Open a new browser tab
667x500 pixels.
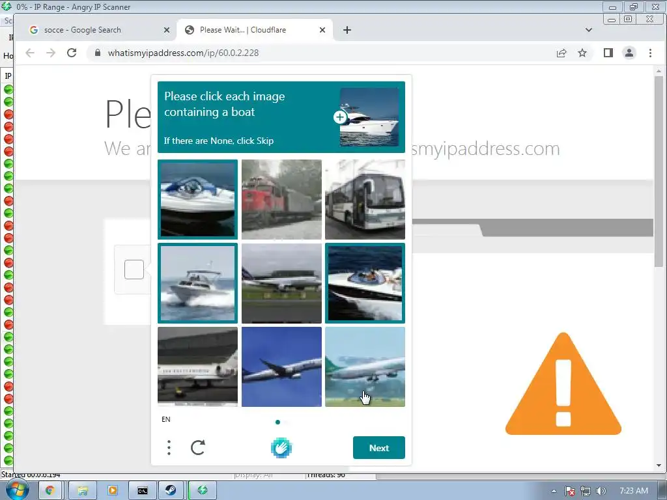[x=347, y=30]
